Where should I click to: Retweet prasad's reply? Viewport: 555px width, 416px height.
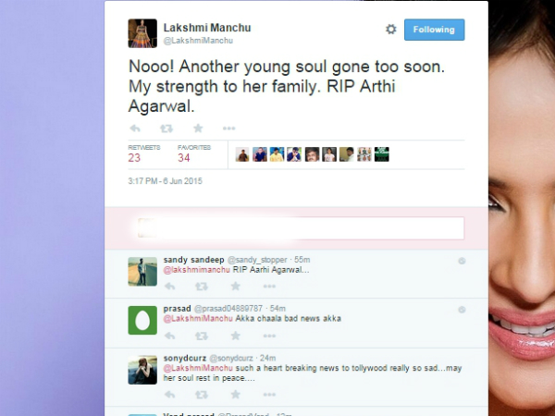(202, 336)
